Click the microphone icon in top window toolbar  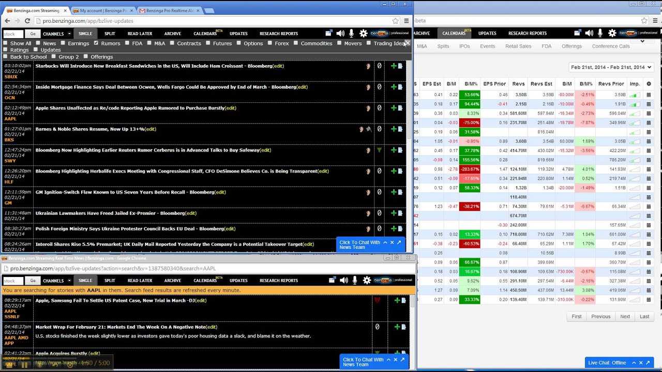(352, 33)
